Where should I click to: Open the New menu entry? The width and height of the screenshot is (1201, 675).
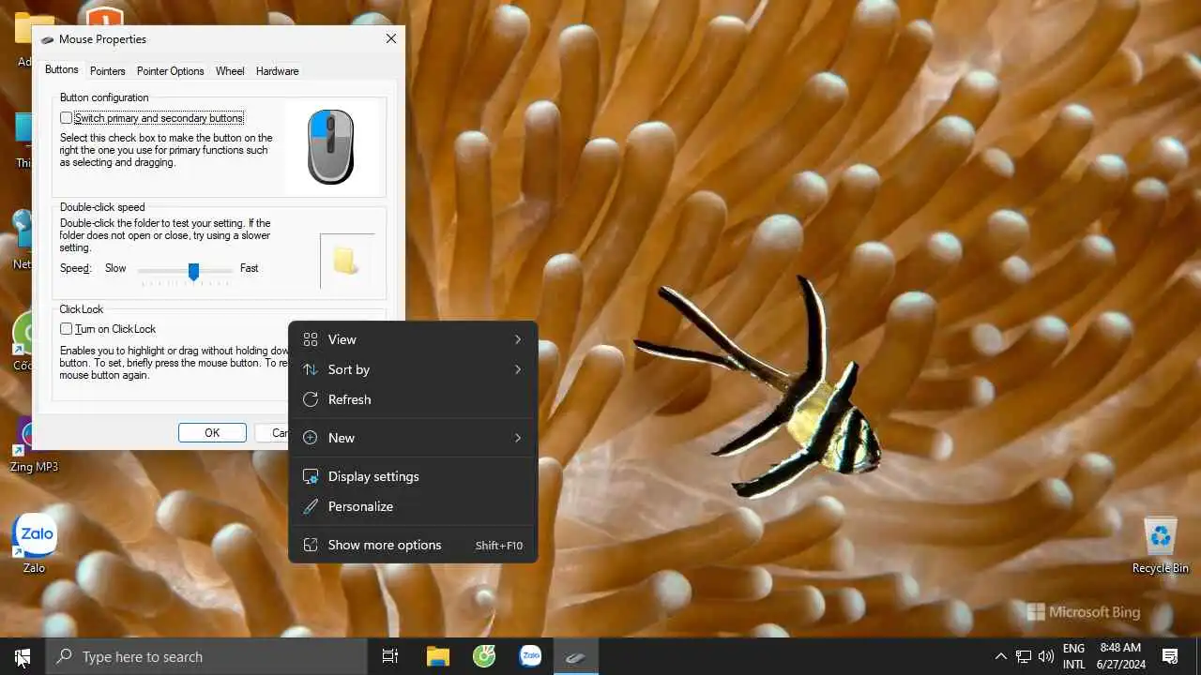pyautogui.click(x=413, y=438)
